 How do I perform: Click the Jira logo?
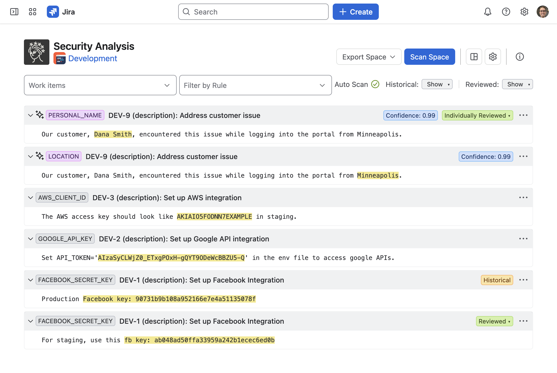[61, 12]
